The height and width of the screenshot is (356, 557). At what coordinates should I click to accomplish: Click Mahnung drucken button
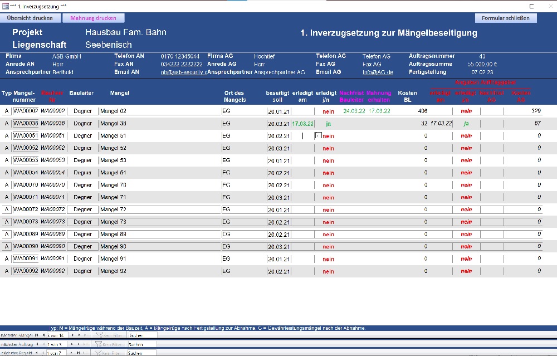[x=94, y=18]
